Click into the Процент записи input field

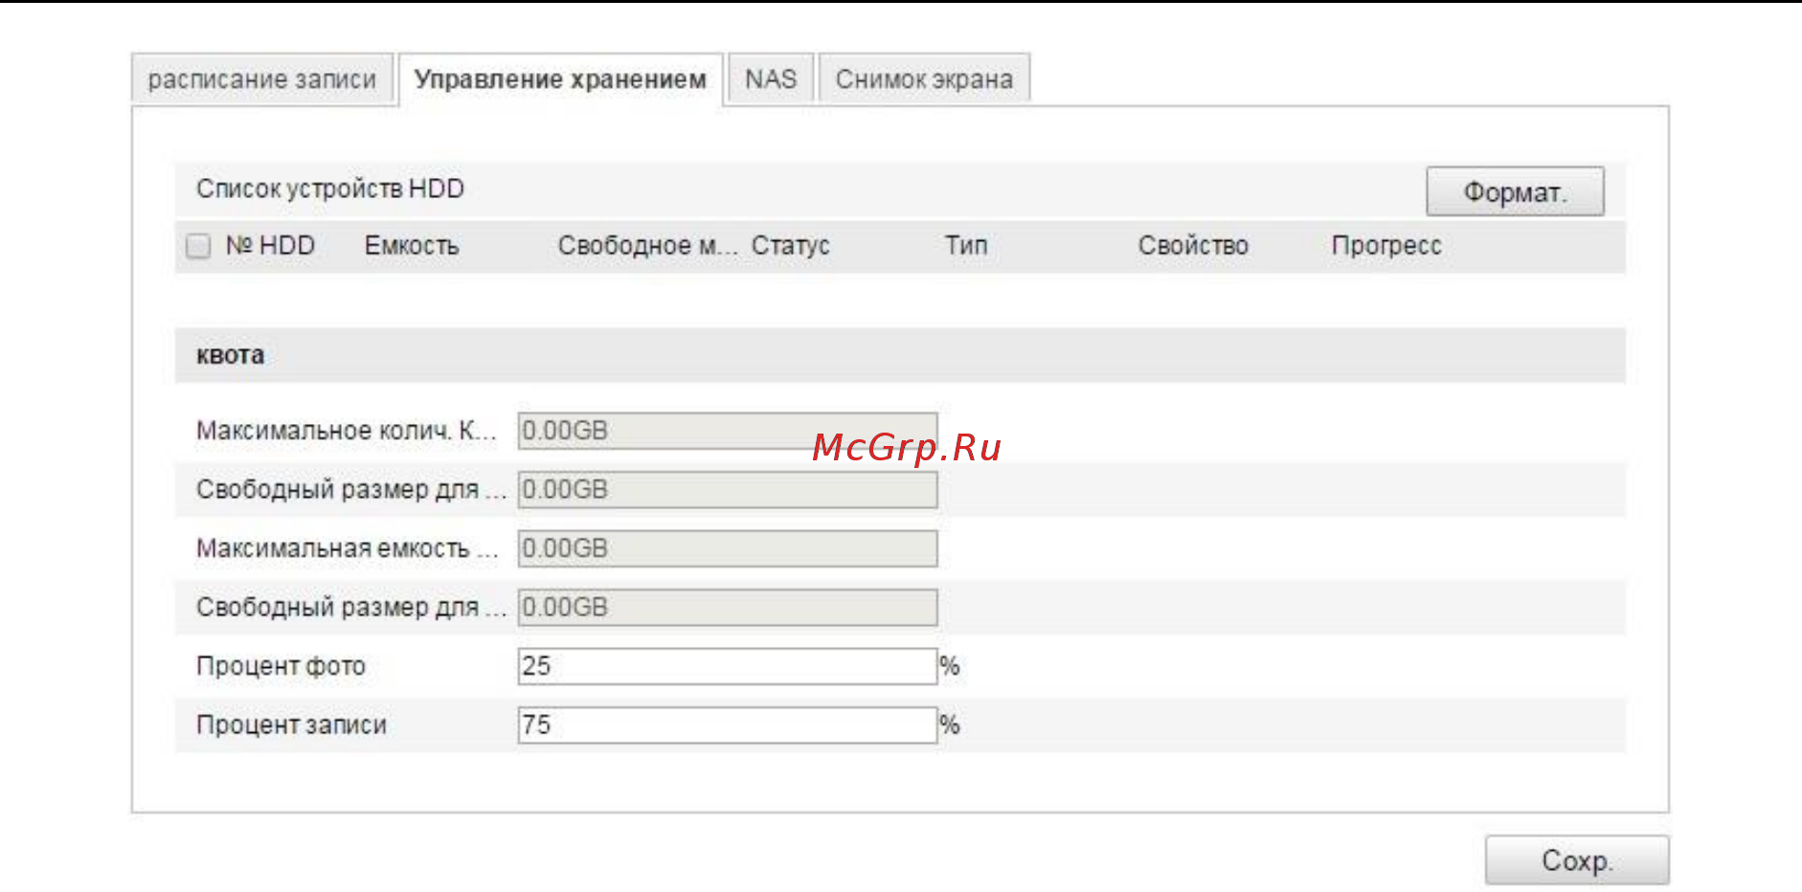727,725
